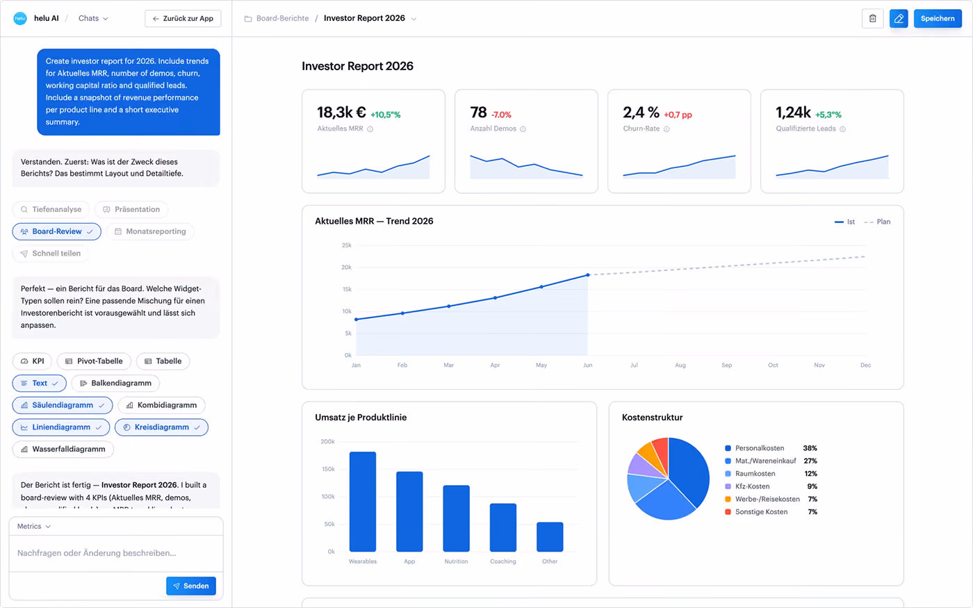Click the info icon next to Aktuelles MRR
This screenshot has width=973, height=608.
(370, 129)
